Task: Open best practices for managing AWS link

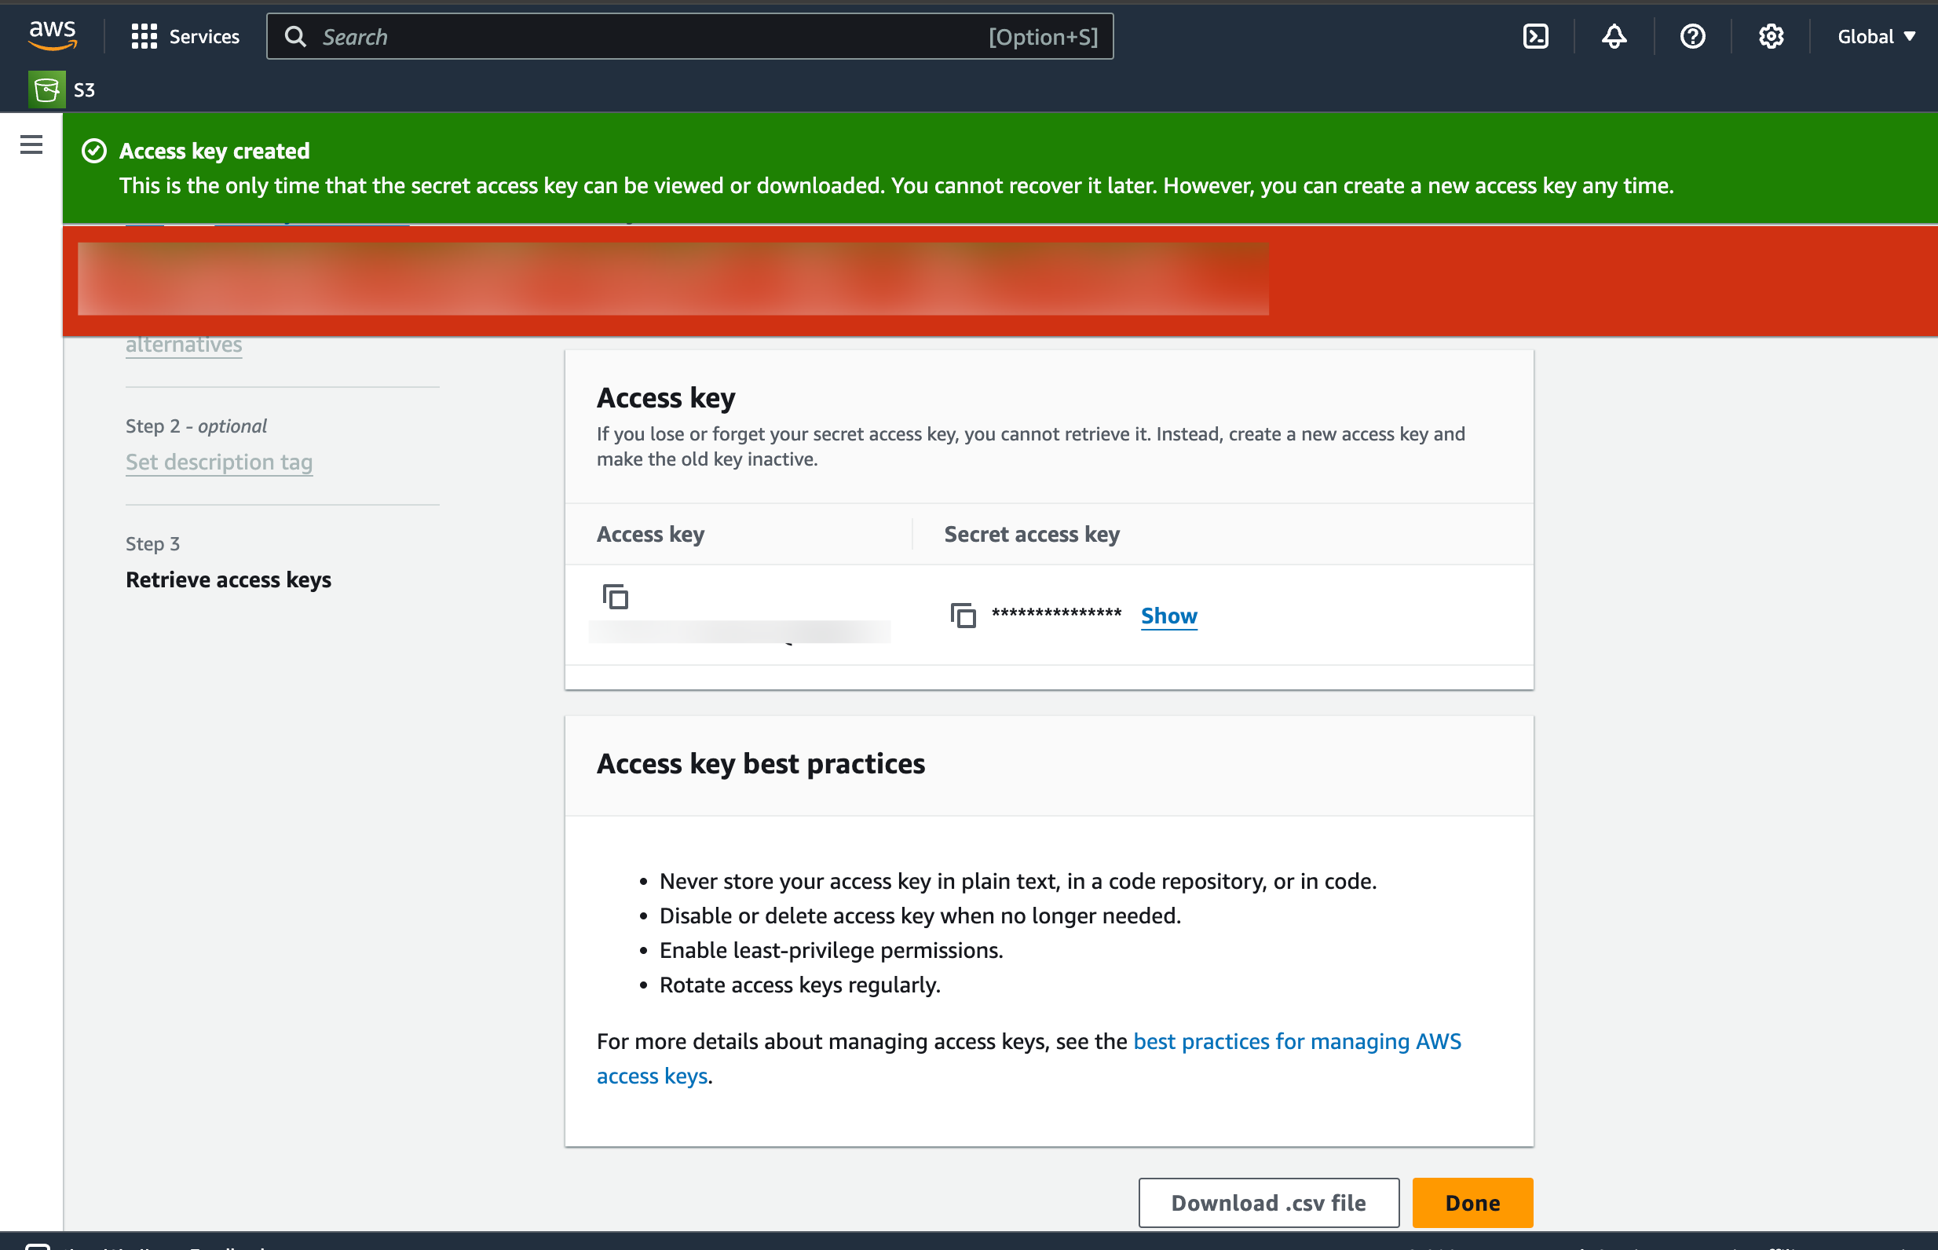Action: click(x=1296, y=1040)
